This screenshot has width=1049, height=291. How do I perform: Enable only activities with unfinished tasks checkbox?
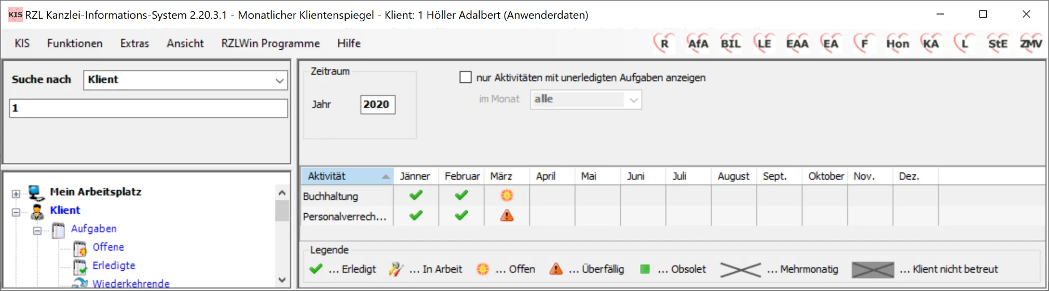tap(466, 77)
